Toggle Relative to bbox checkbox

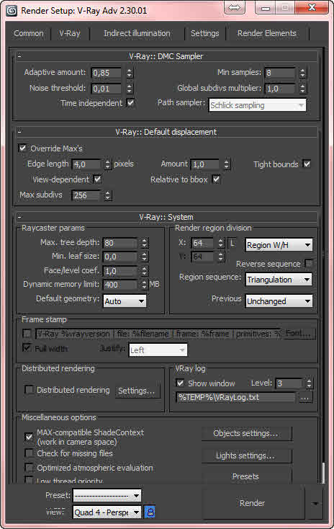pyautogui.click(x=216, y=179)
